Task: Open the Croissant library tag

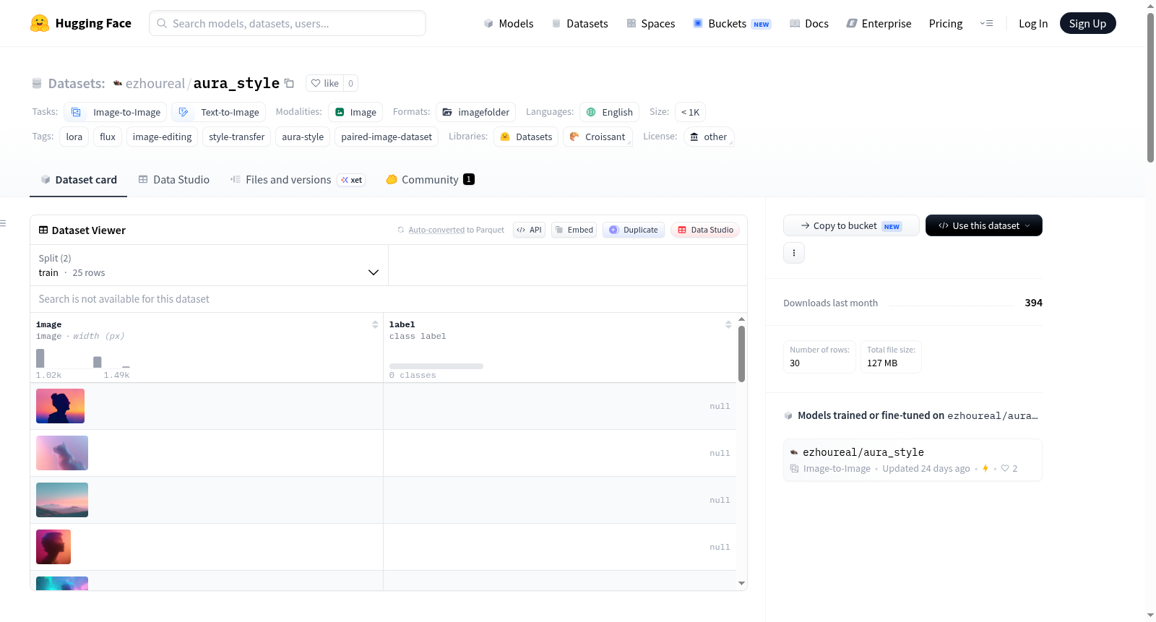Action: (x=598, y=137)
